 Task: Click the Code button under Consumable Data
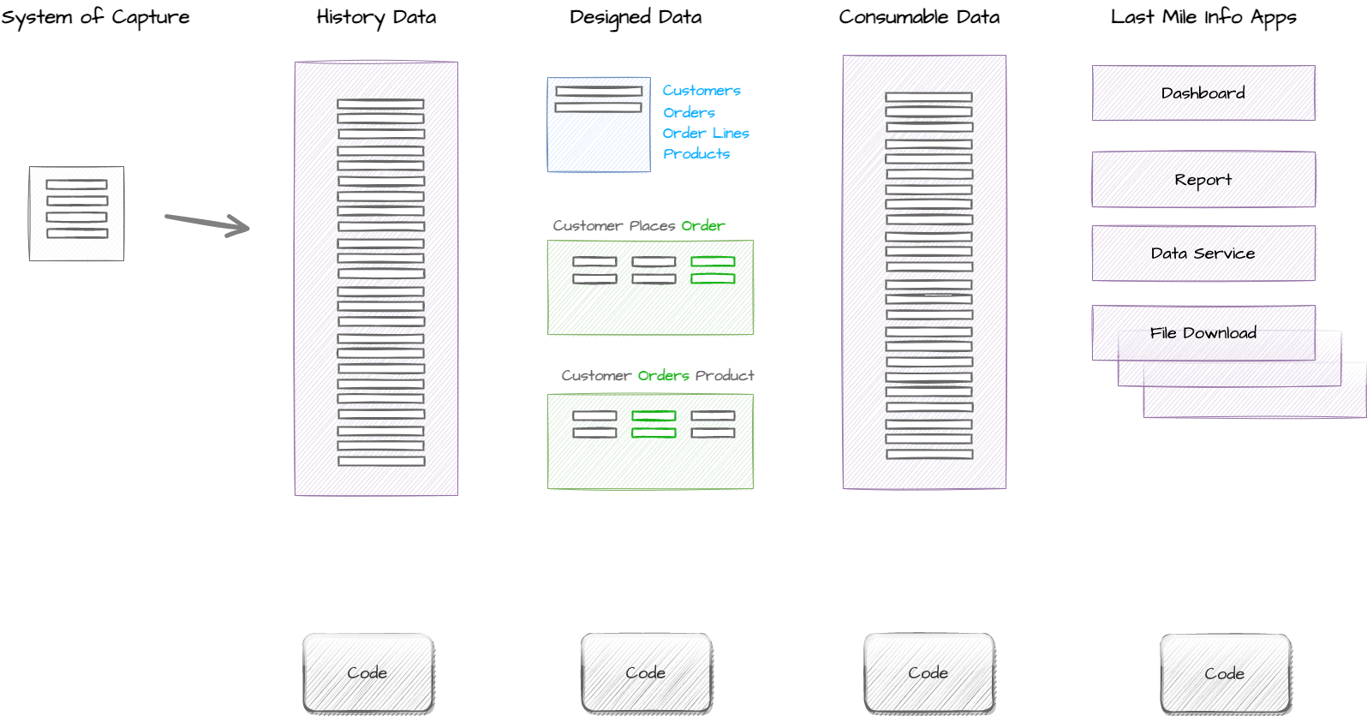[929, 673]
